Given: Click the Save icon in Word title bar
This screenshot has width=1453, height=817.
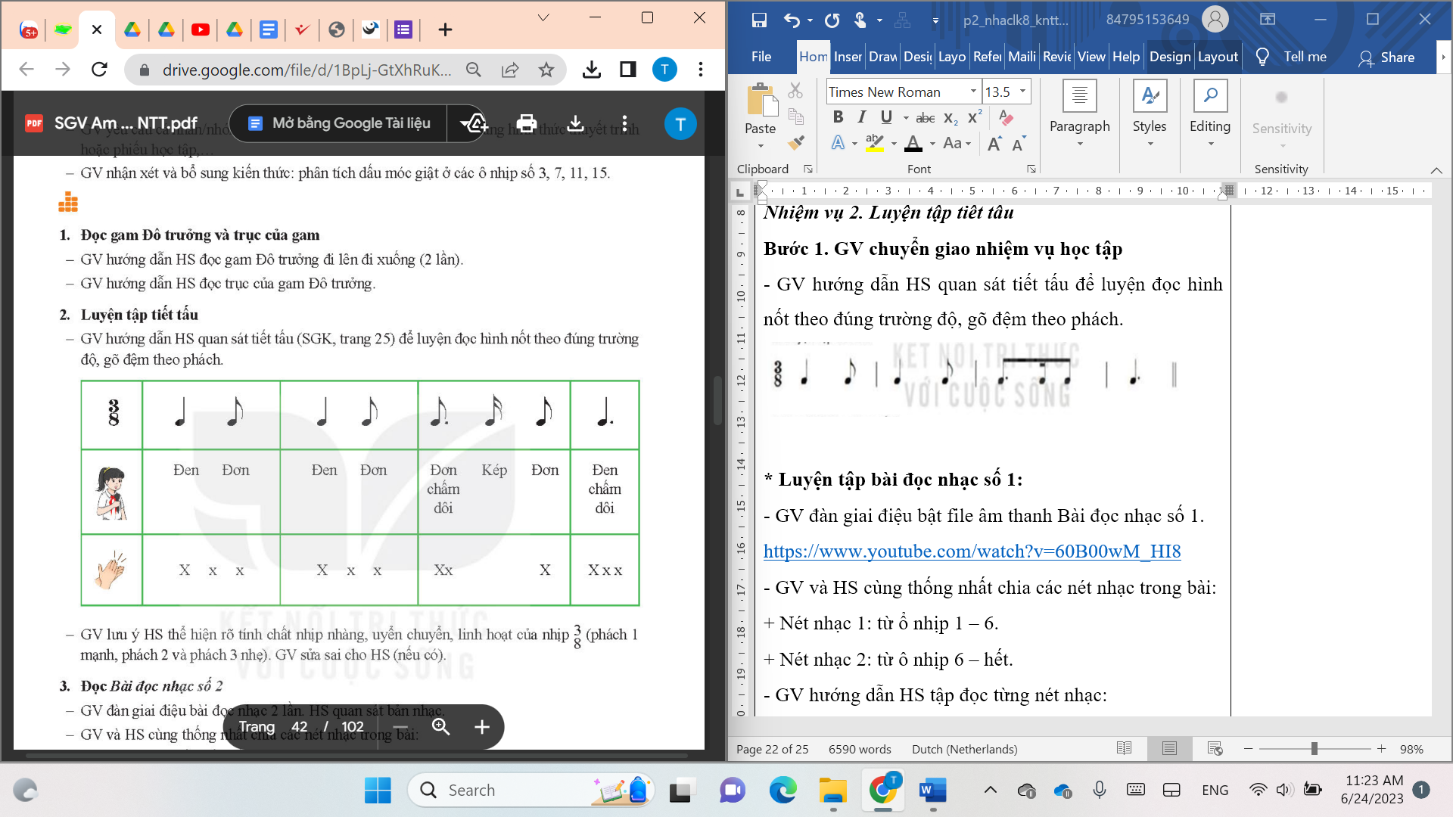Looking at the screenshot, I should (x=759, y=20).
